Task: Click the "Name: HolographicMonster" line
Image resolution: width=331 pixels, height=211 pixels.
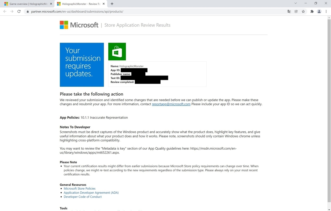Action: tap(127, 66)
